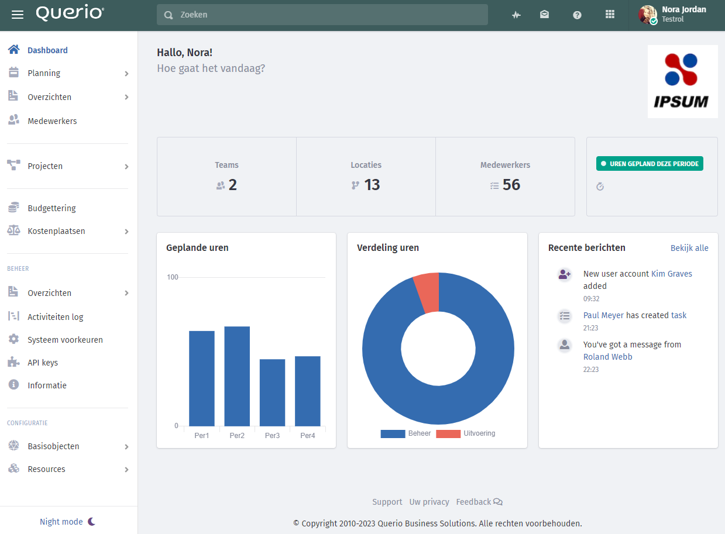Toggle the Beheer legend entry
Viewport: 725px width, 534px height.
point(406,433)
